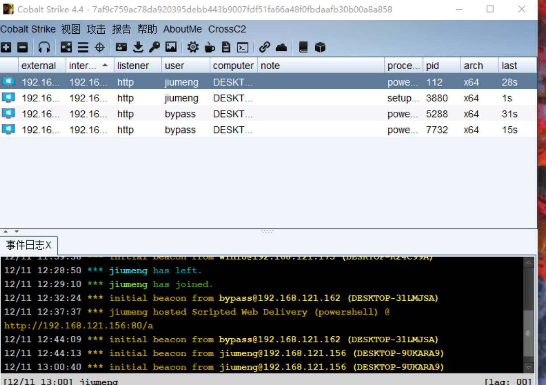Open the 攻击 menu
The width and height of the screenshot is (546, 385).
click(96, 29)
